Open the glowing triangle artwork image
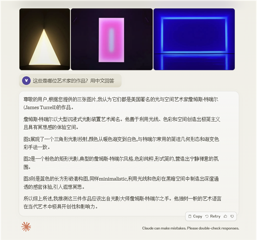257x240 pixels. tap(44, 39)
